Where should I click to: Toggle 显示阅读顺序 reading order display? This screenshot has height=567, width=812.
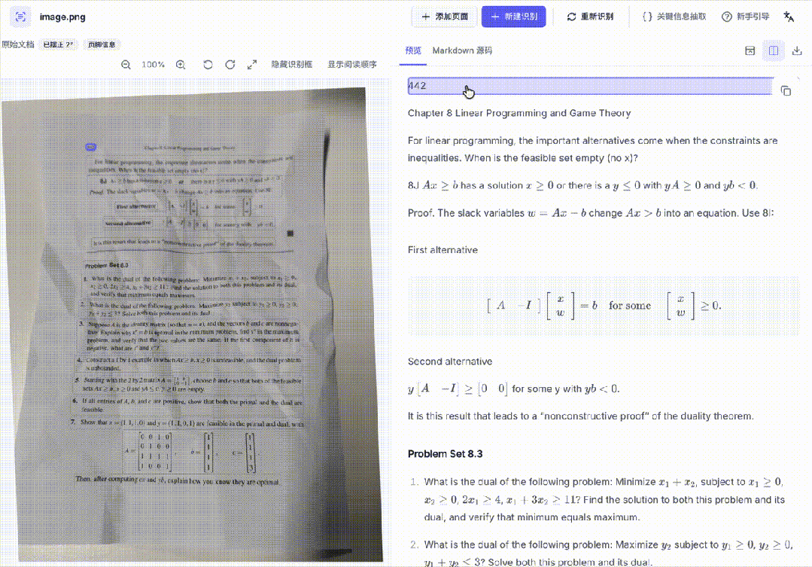click(x=352, y=65)
